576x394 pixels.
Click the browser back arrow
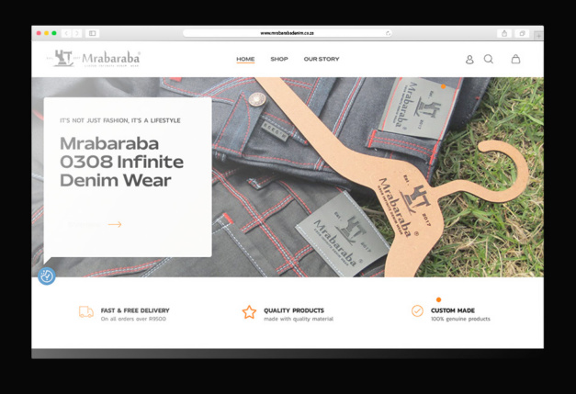point(66,33)
